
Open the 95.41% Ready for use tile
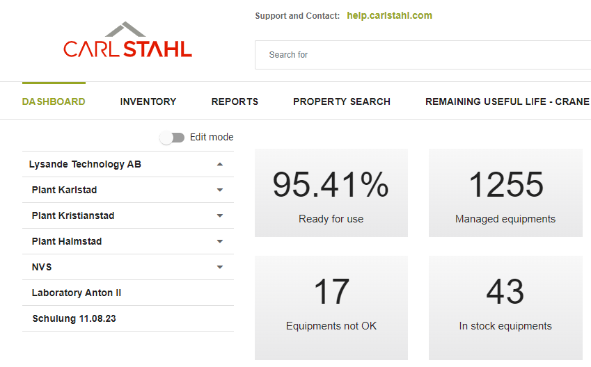click(331, 193)
